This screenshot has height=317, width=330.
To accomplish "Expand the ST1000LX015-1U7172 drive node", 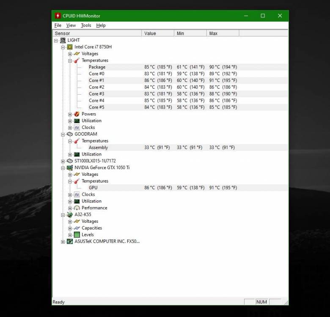I will click(x=63, y=161).
